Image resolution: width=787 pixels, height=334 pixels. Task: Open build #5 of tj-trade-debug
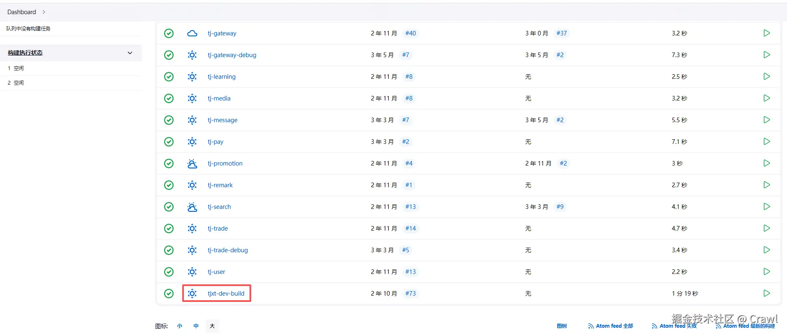tap(405, 250)
